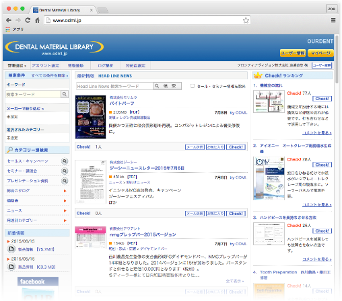
Task: Open ranking 3 ハンドピース thumbnail
Action: [x=269, y=234]
